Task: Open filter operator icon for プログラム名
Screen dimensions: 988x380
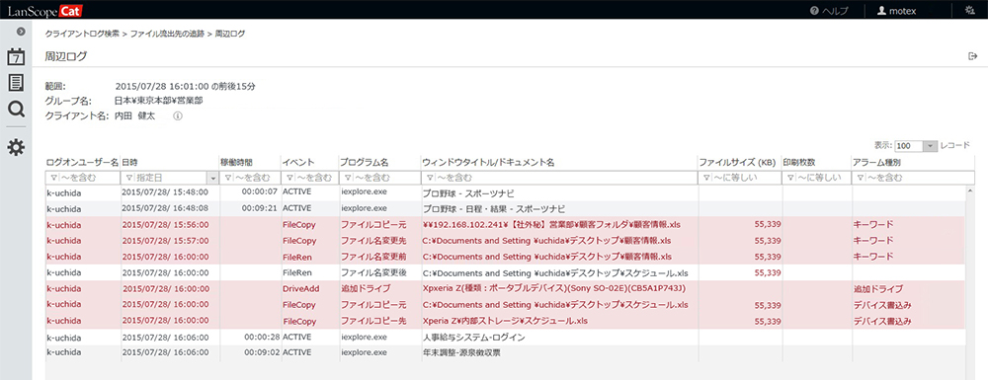Action: (347, 178)
